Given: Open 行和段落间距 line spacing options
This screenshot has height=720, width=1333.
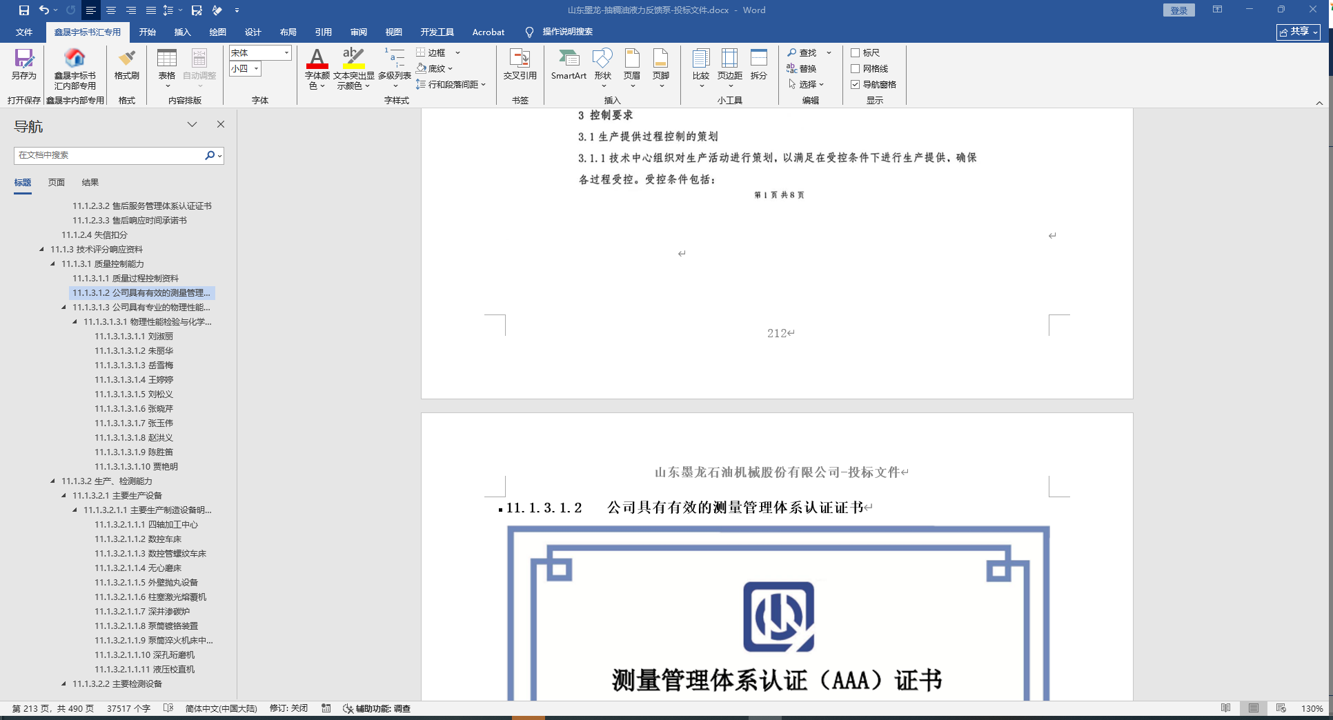Looking at the screenshot, I should pyautogui.click(x=451, y=84).
